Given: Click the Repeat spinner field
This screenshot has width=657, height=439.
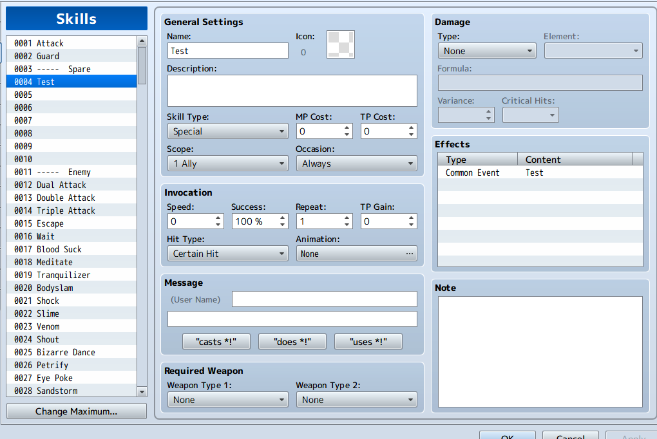Looking at the screenshot, I should [324, 221].
